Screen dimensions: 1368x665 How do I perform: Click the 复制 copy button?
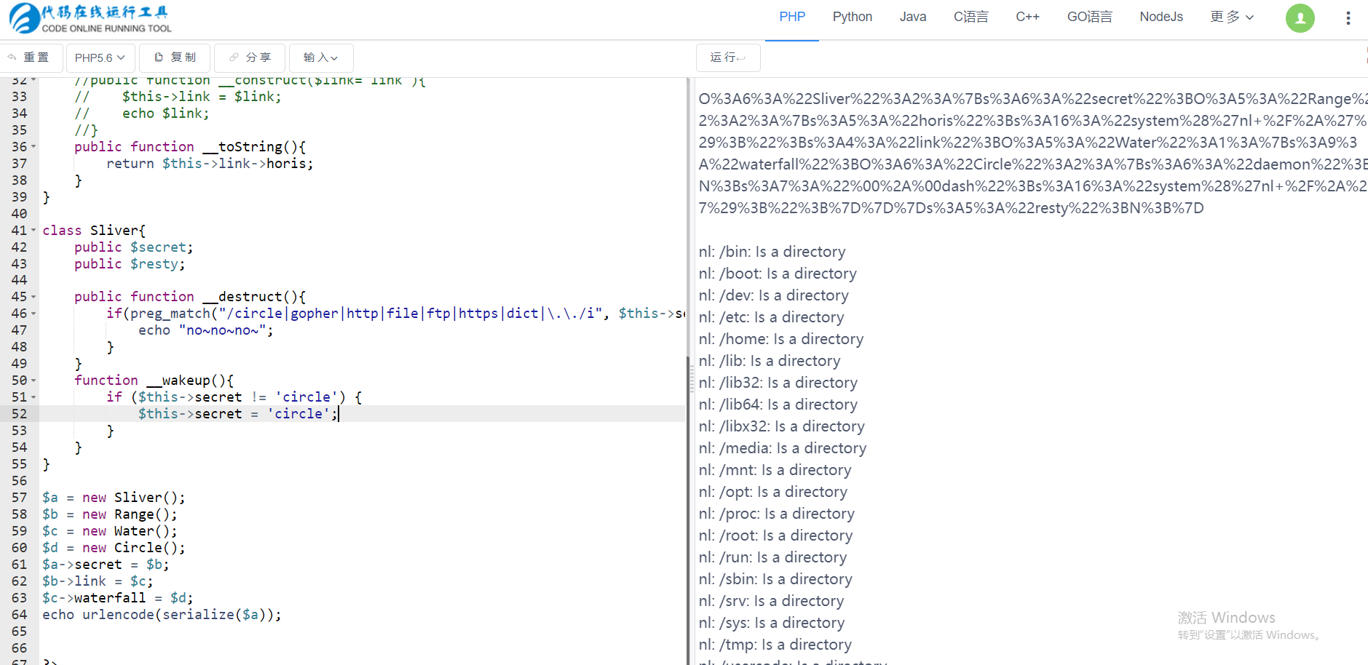(x=175, y=57)
